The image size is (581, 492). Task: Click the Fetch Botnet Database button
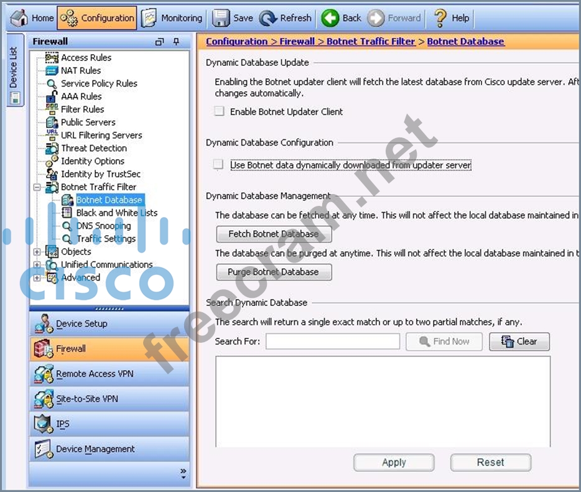coord(274,234)
